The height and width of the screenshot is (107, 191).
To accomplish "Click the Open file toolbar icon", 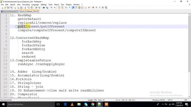I will coord(5,7).
